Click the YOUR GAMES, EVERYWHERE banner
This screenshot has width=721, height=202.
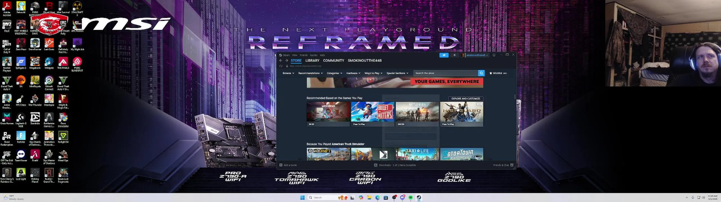(395, 83)
